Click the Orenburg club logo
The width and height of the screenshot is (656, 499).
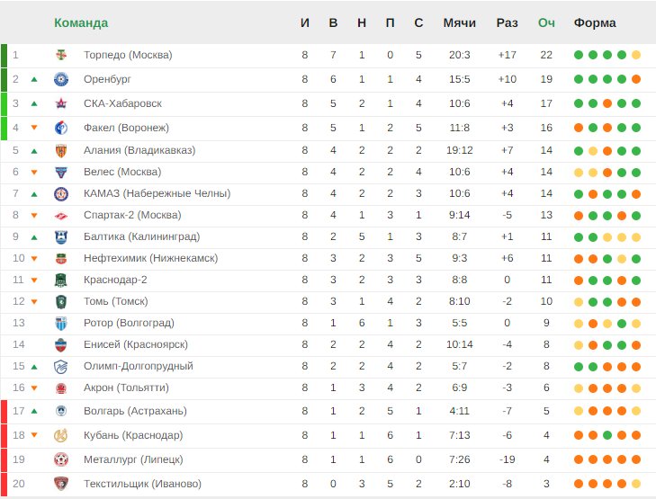click(x=61, y=79)
